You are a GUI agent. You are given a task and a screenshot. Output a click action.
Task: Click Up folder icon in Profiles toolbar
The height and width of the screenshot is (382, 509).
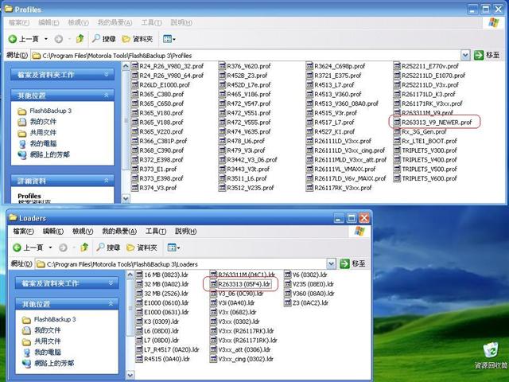pyautogui.click(x=80, y=38)
